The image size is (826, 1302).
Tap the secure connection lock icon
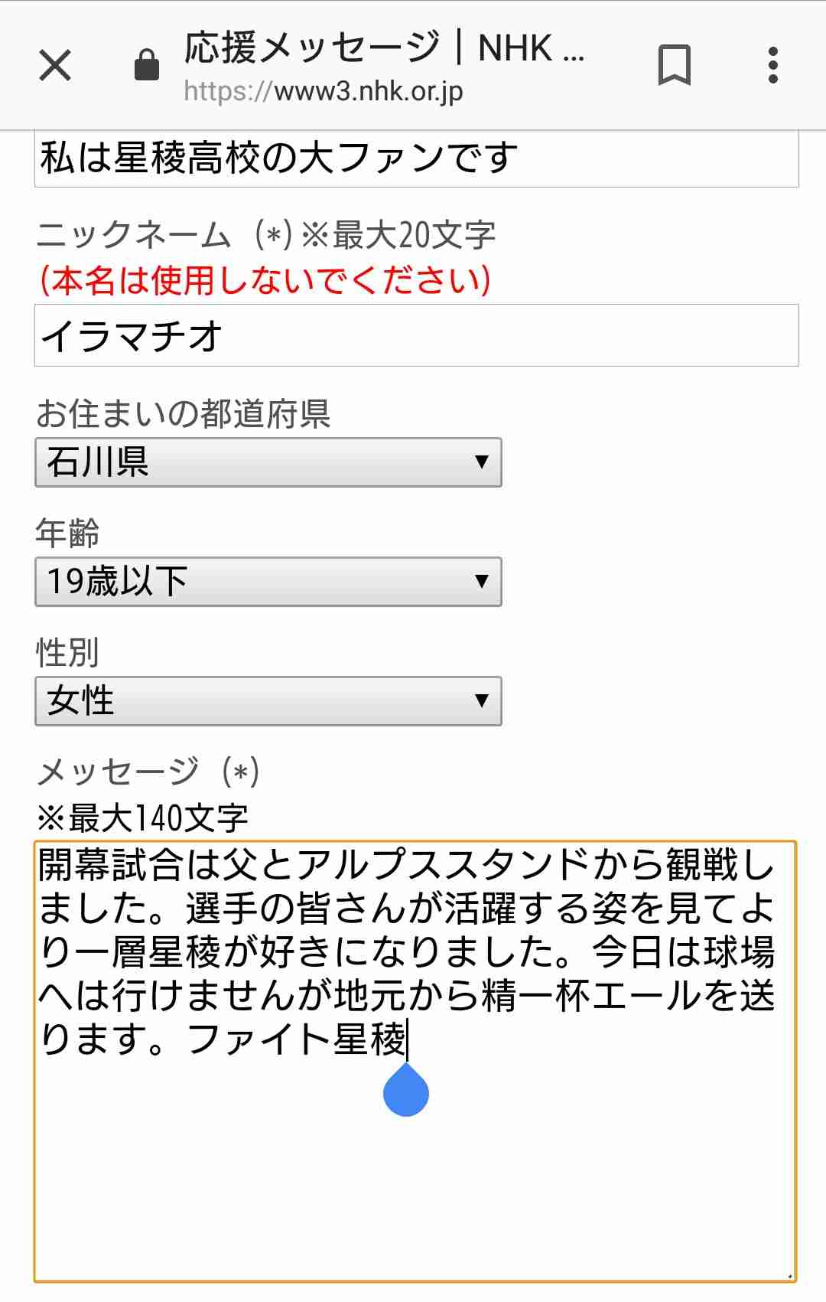pos(146,65)
